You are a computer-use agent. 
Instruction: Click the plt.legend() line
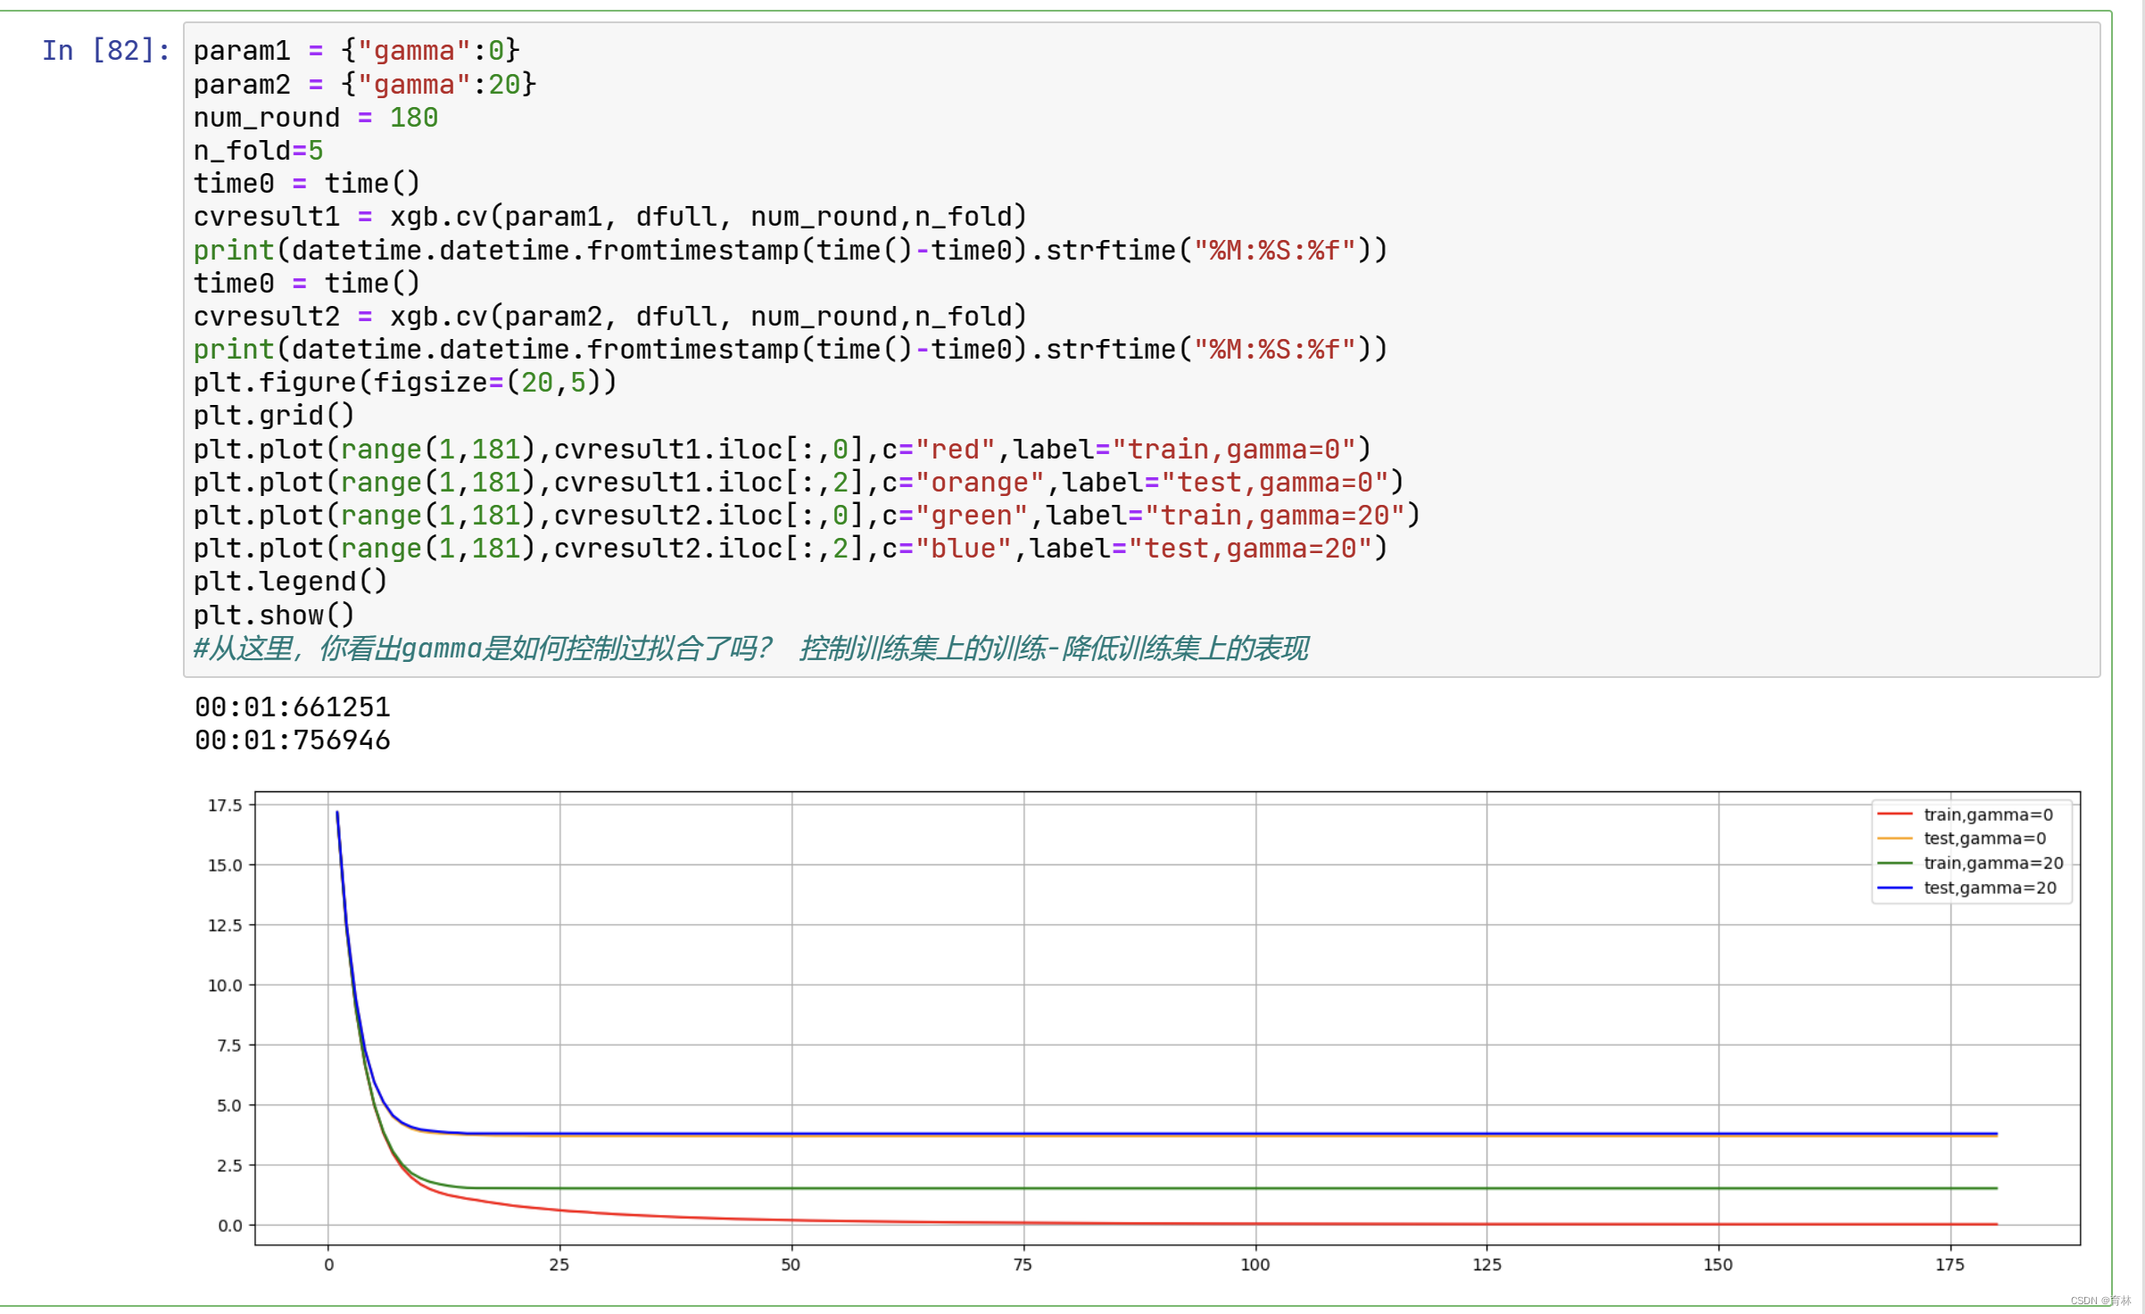point(291,582)
